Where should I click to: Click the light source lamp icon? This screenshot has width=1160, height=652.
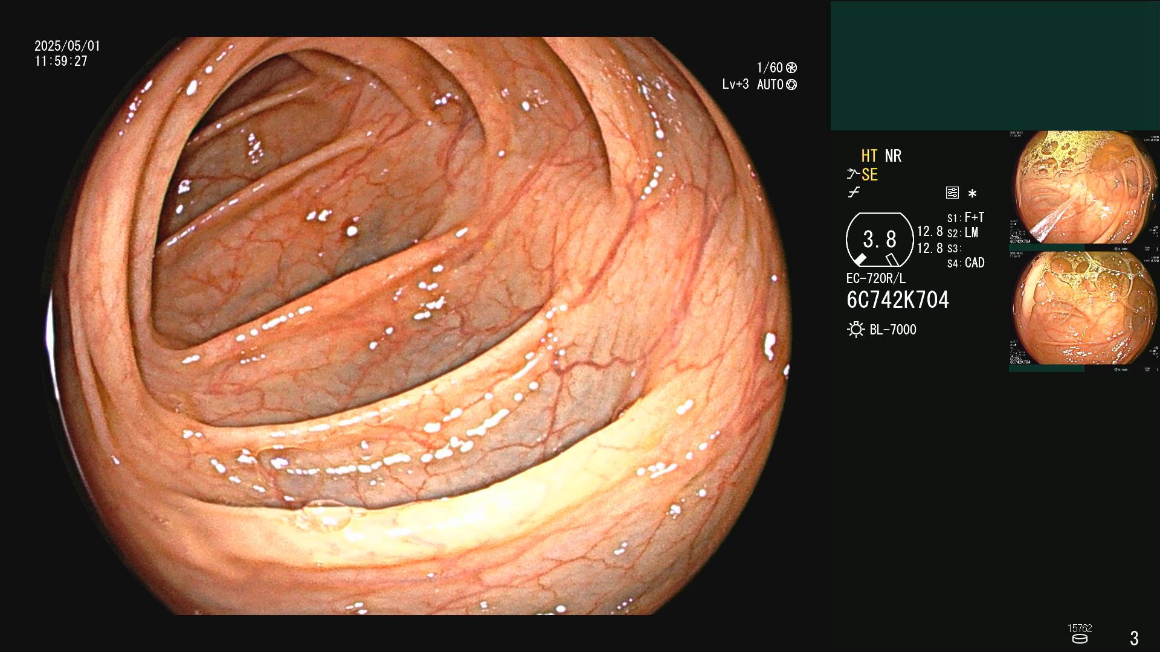tap(855, 330)
